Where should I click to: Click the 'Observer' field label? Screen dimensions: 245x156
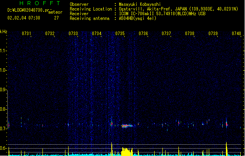coord(79,4)
